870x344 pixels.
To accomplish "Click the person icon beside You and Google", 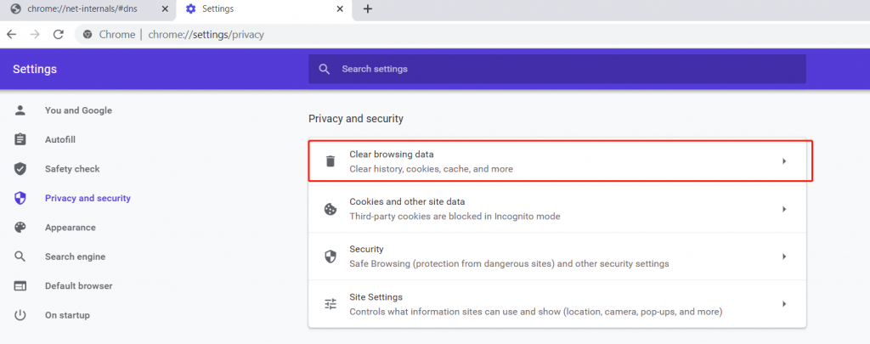I will pyautogui.click(x=20, y=110).
